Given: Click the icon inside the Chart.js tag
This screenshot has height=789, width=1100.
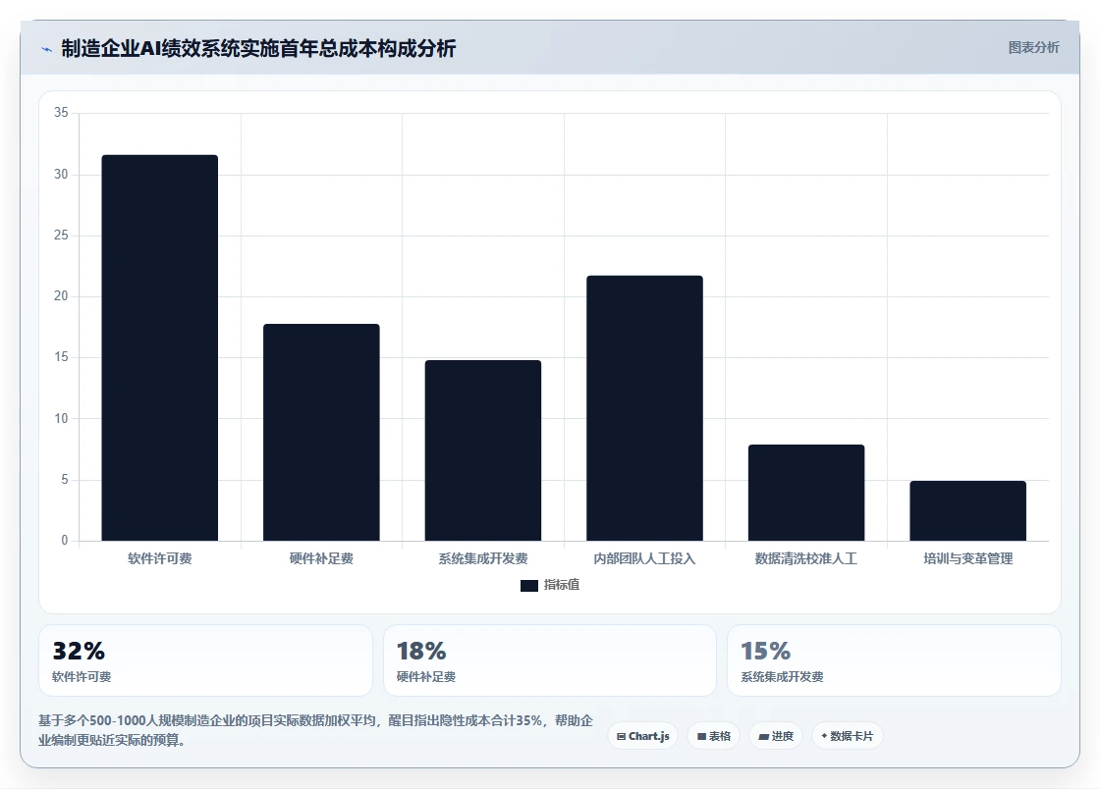Looking at the screenshot, I should [x=621, y=736].
